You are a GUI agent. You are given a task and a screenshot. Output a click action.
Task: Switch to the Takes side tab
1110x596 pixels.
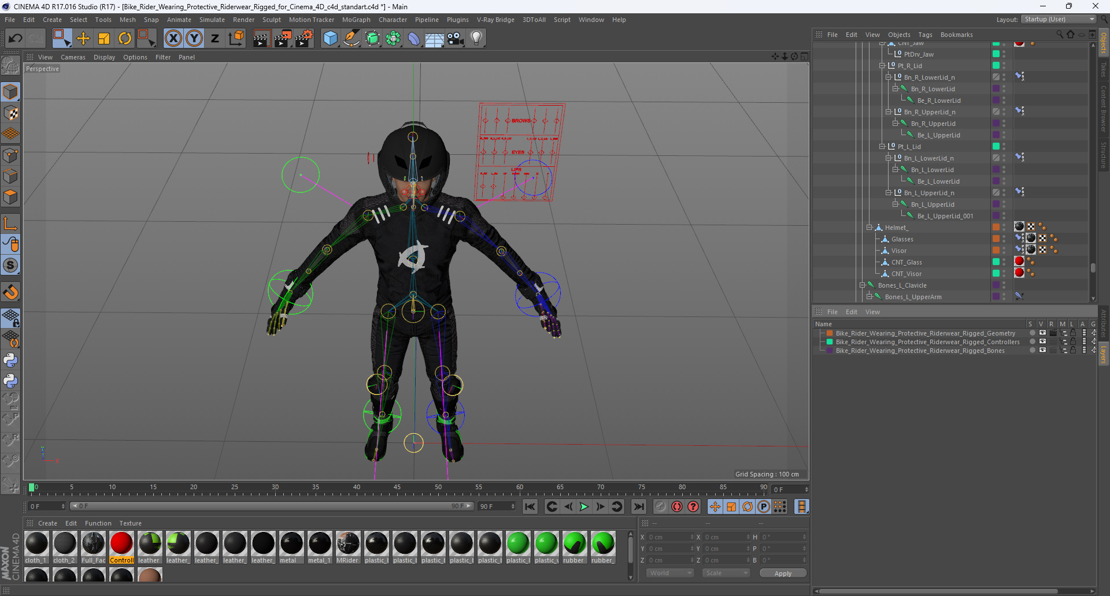pos(1104,69)
